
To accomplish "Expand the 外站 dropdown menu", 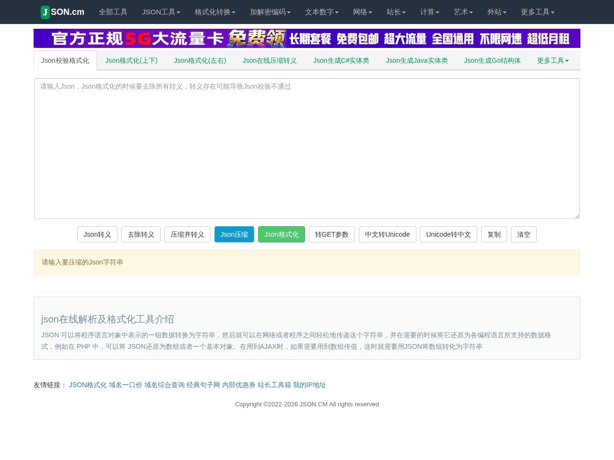I will click(x=497, y=12).
